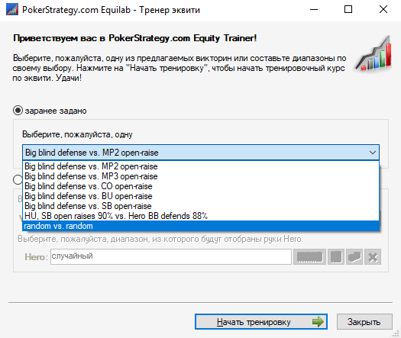Click the Hero range input field

[171, 257]
